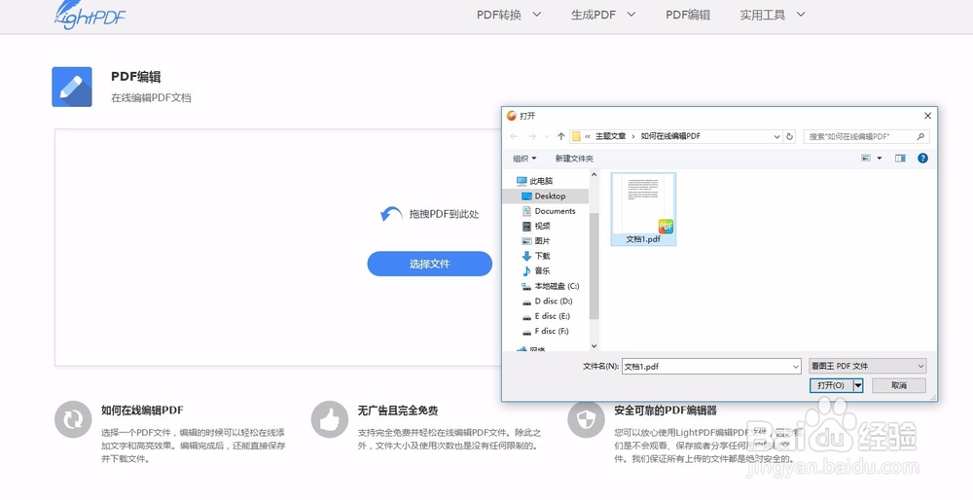This screenshot has width=973, height=500.
Task: Open 下载 folder in navigation pane
Action: (x=536, y=256)
